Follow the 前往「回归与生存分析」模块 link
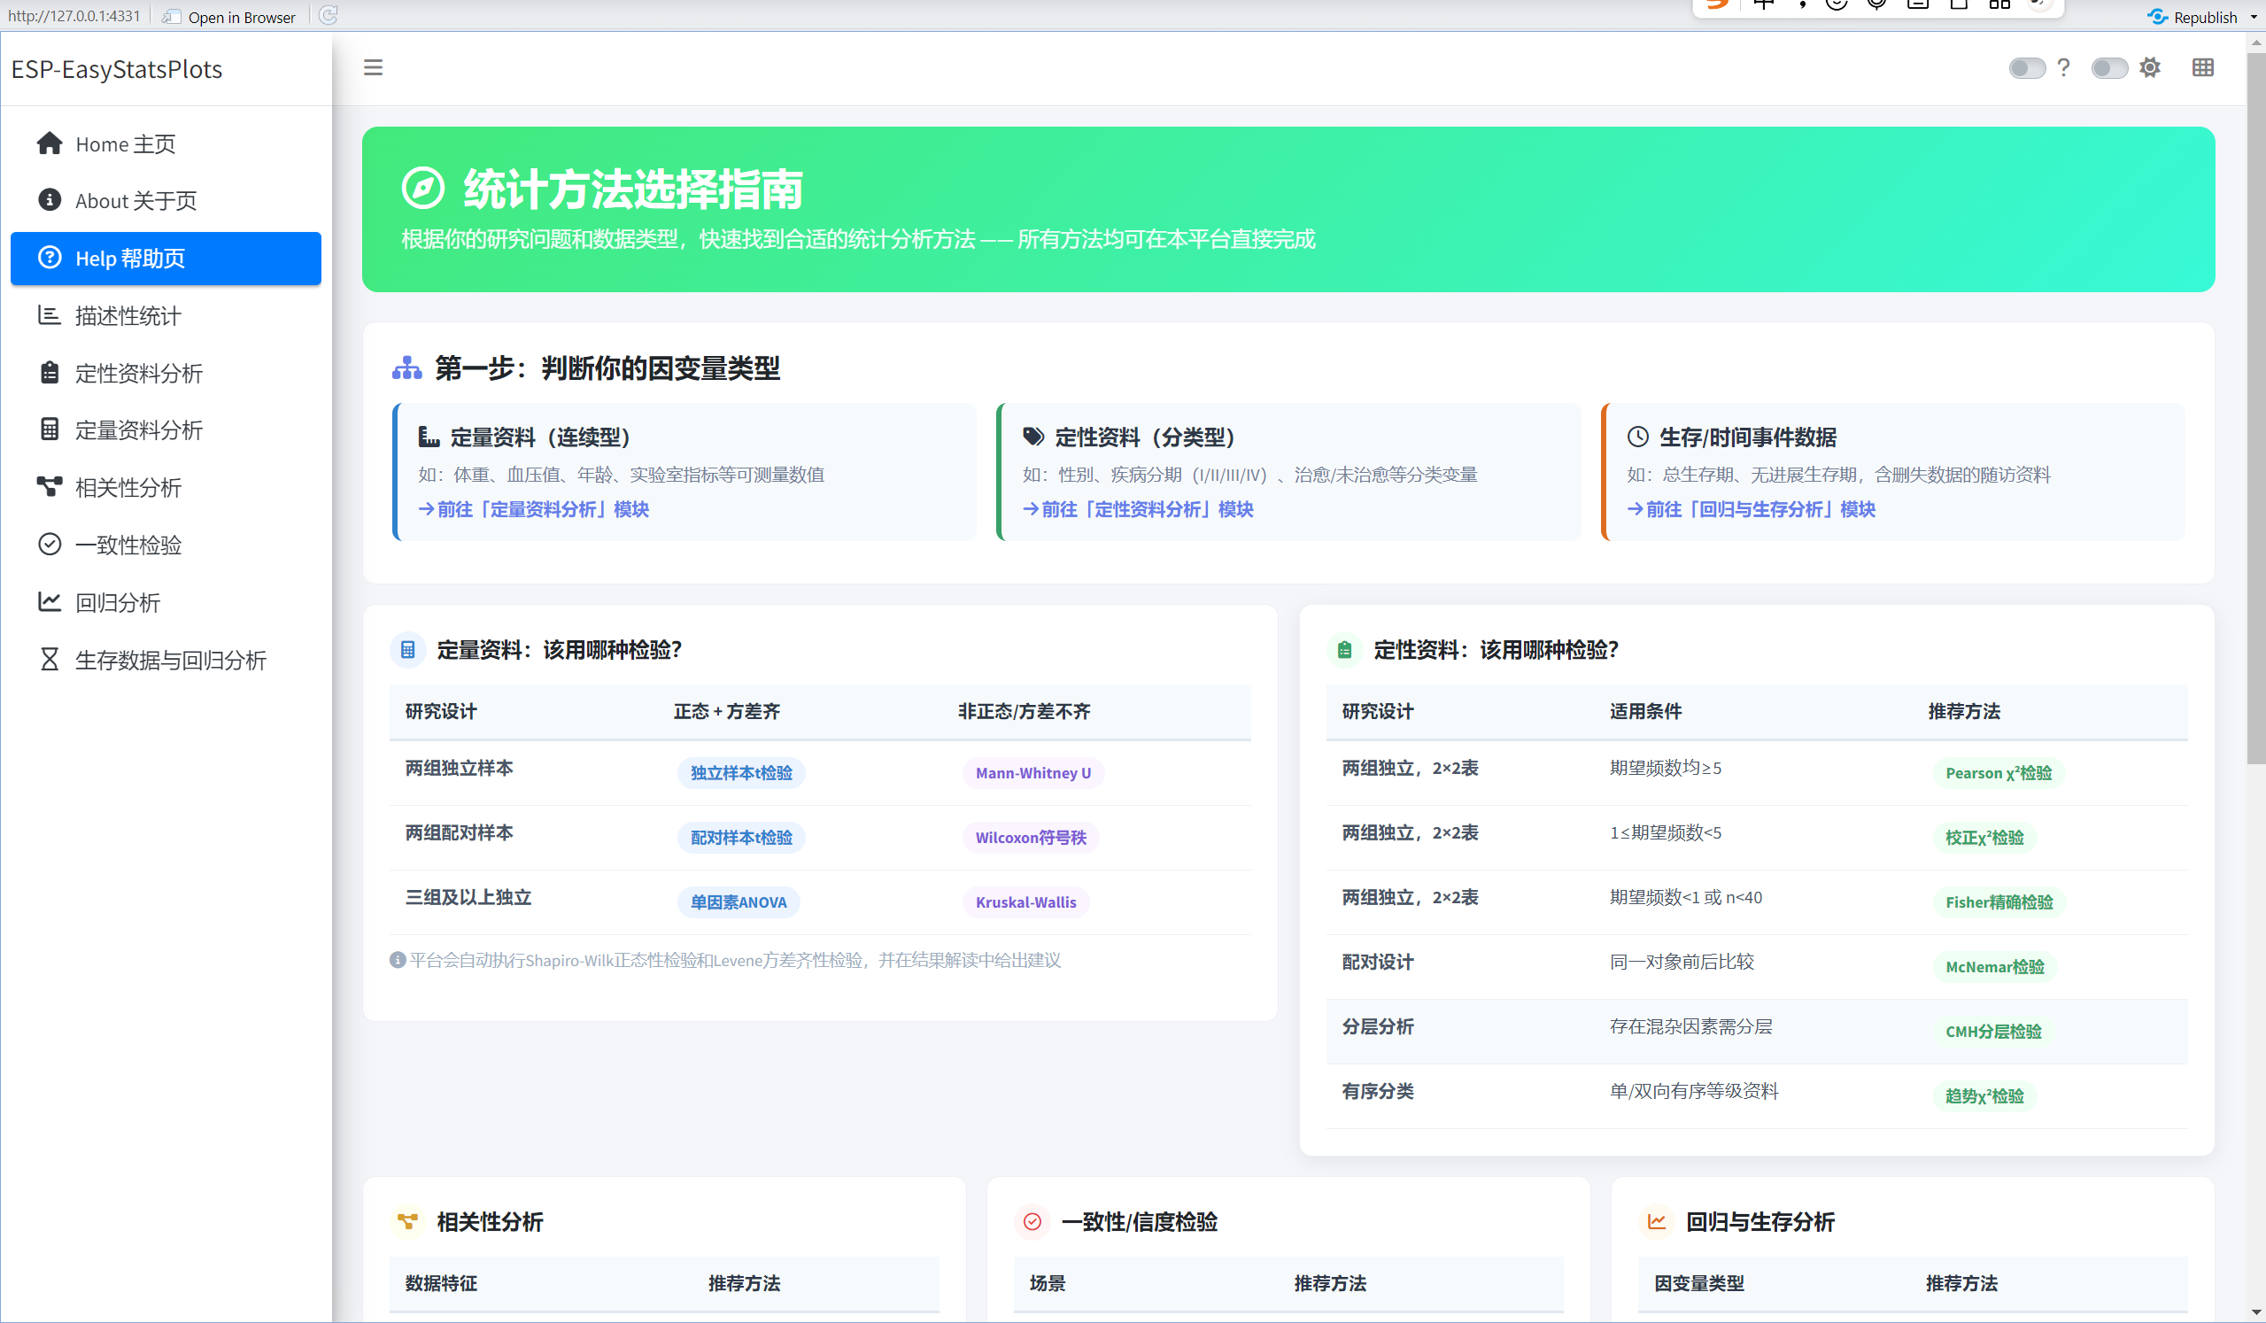 coord(1752,509)
